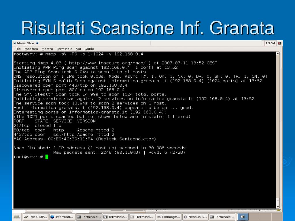Screen dimensions: 295x221
Task: Open the Guida menu
Action: coord(89,49)
